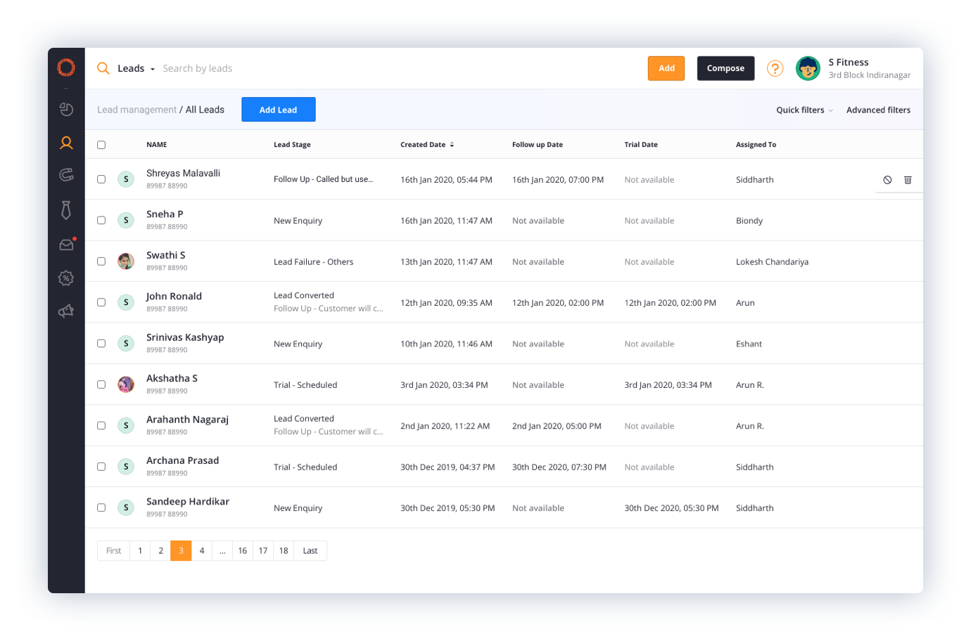Tick the select-all checkbox in header

[101, 145]
